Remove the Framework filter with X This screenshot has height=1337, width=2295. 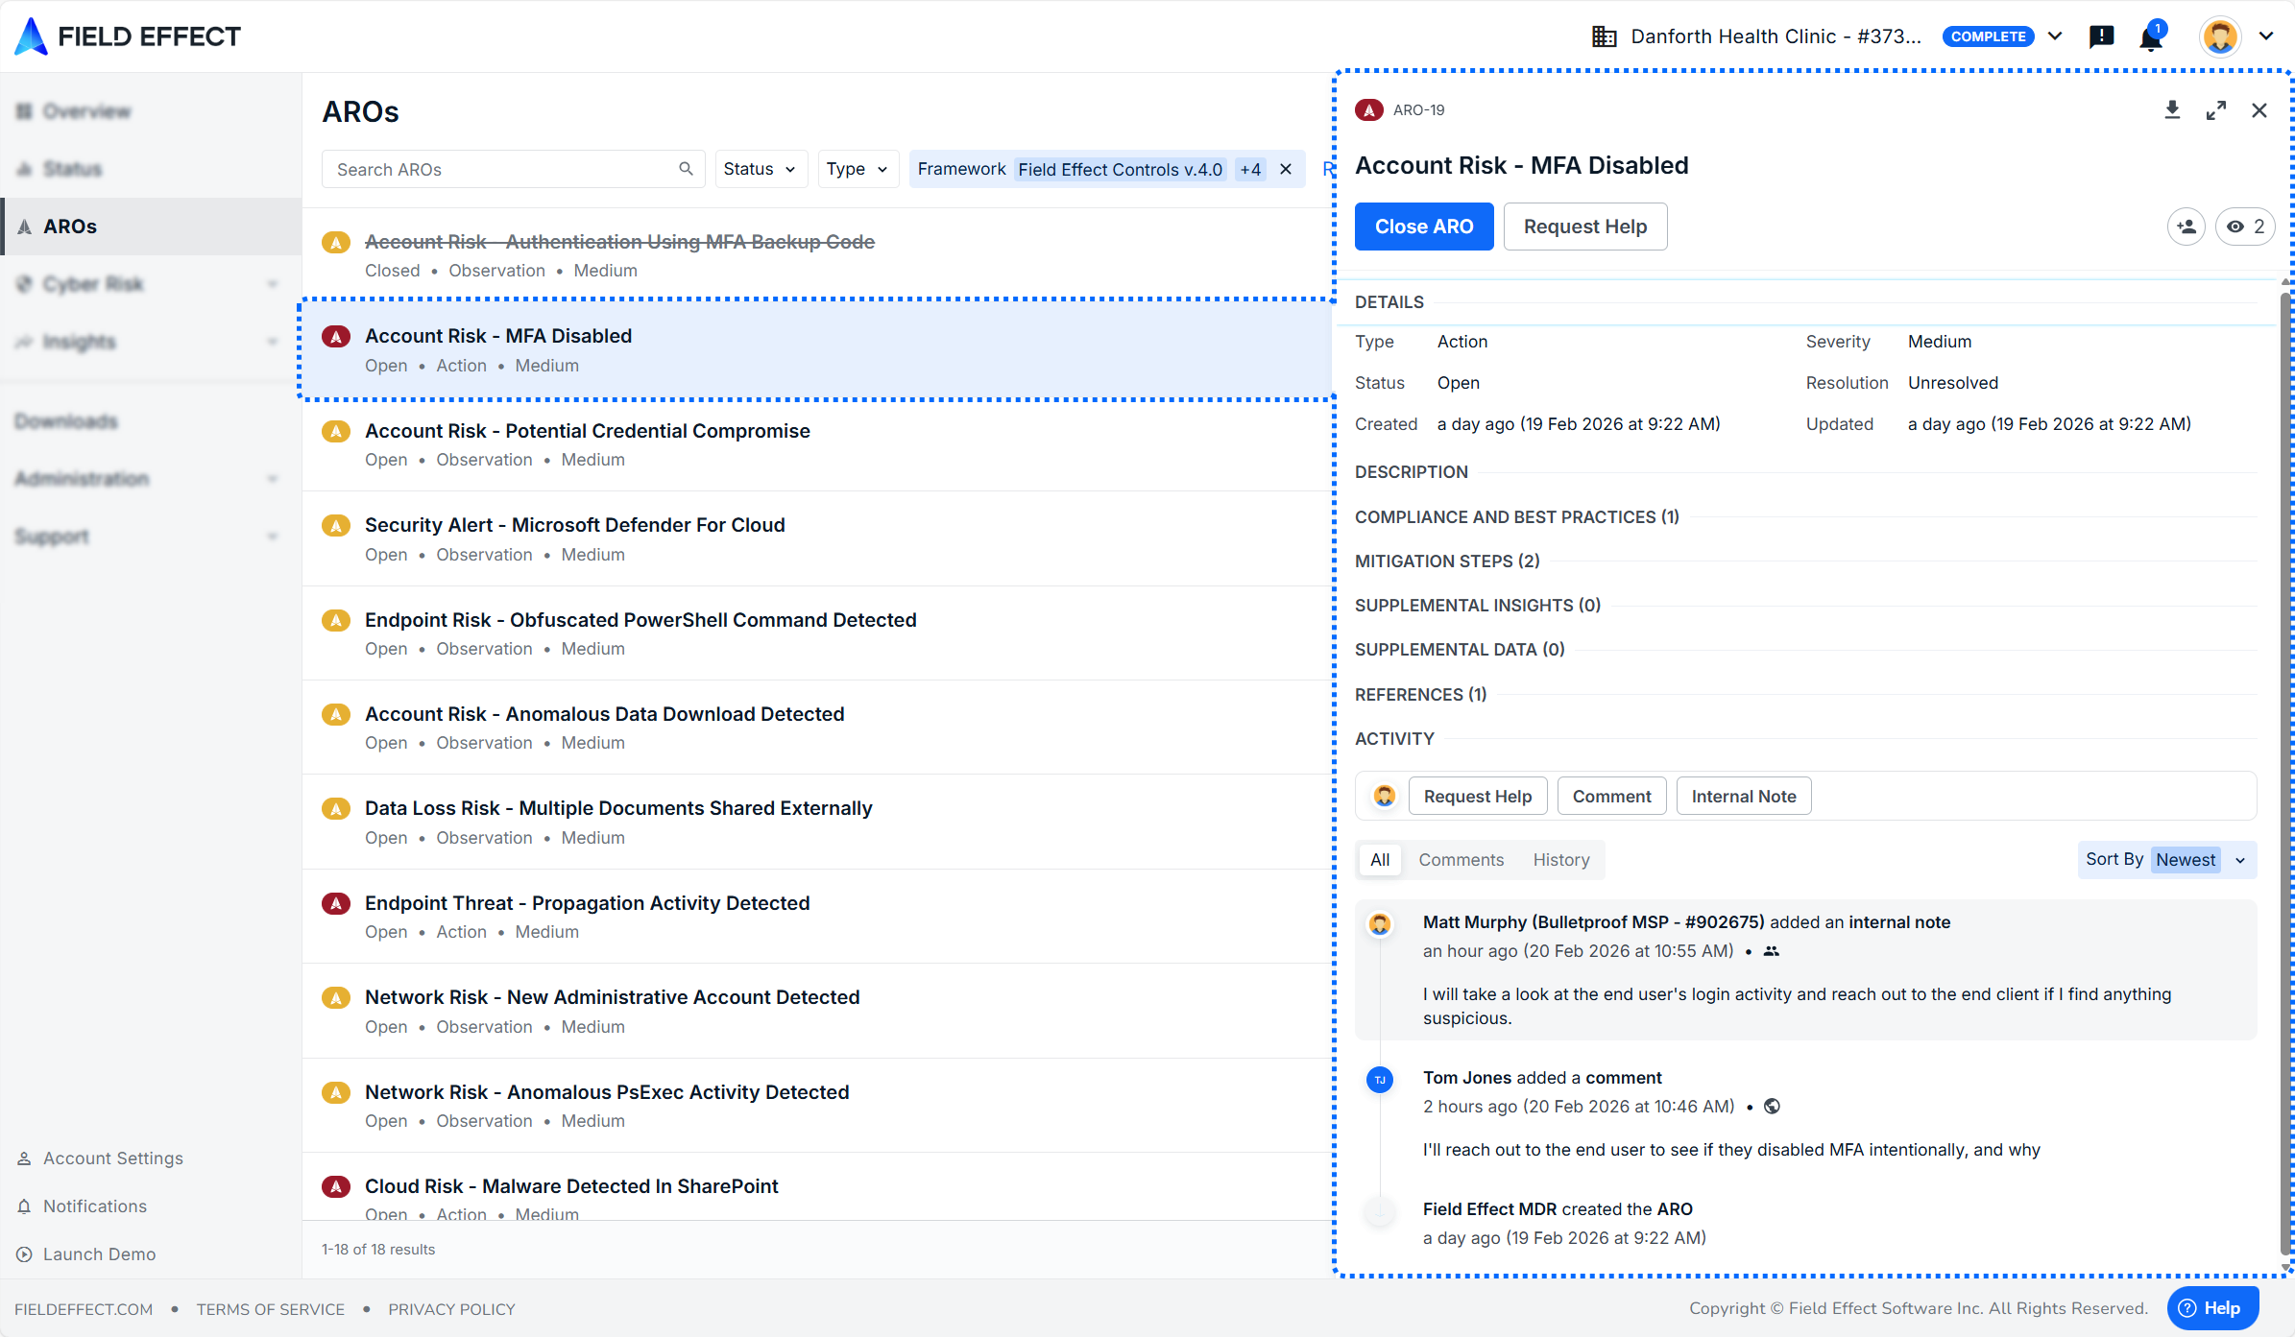coord(1286,169)
